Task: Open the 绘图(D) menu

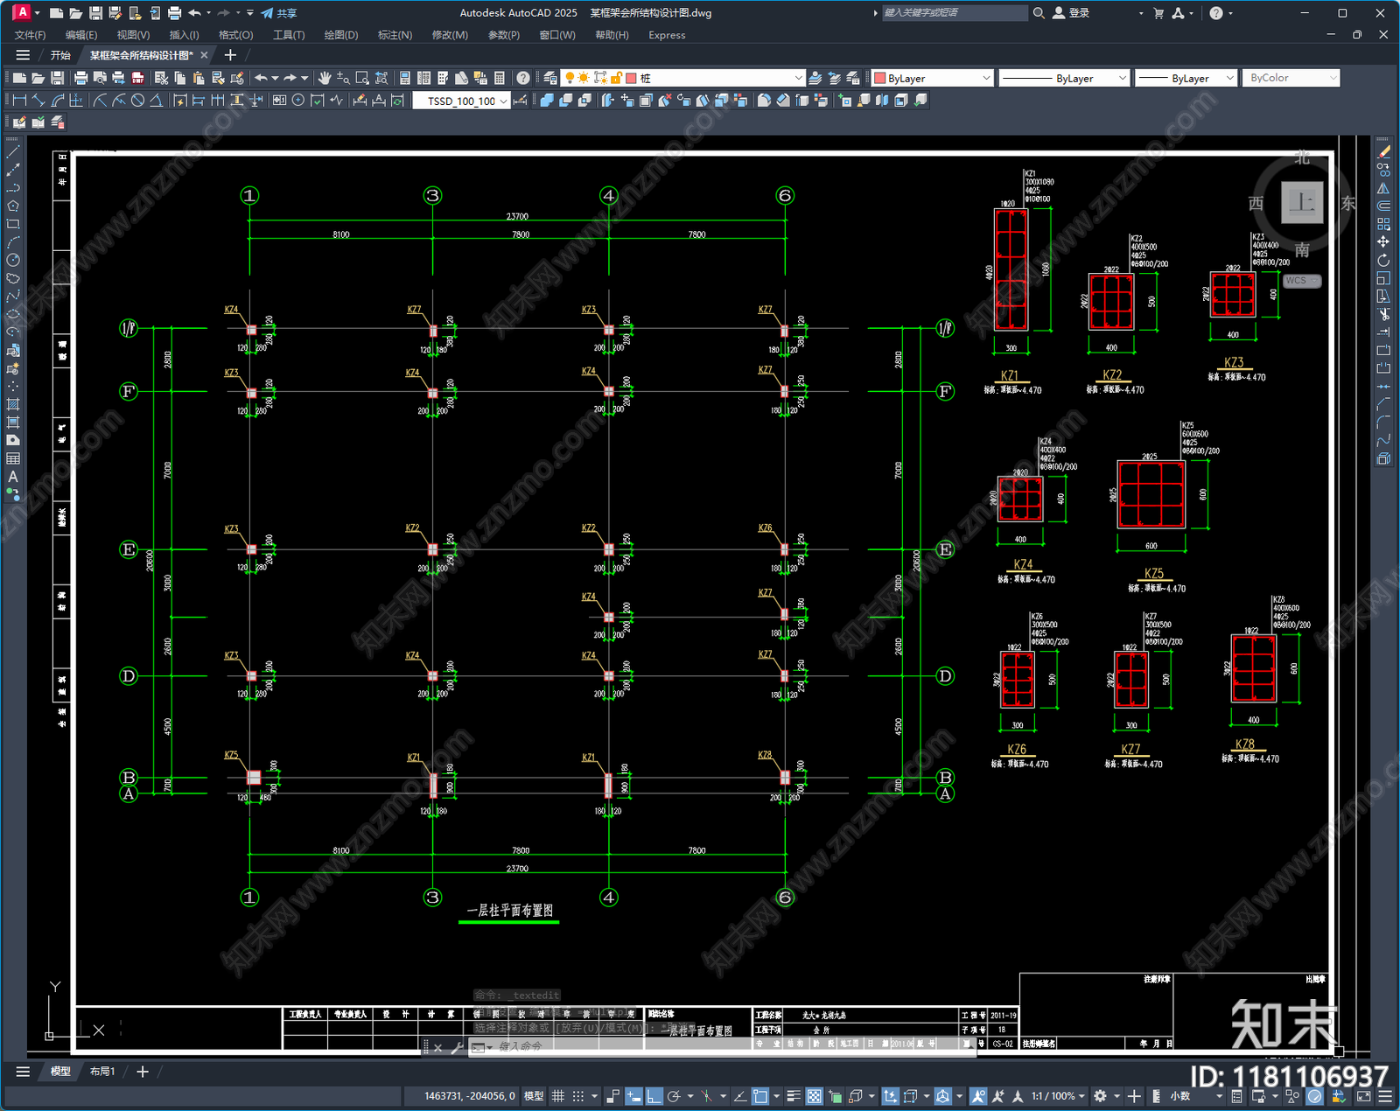Action: pyautogui.click(x=341, y=35)
